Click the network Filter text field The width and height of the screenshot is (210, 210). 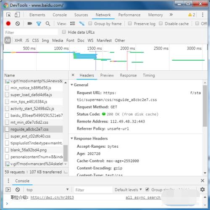coord(31,32)
